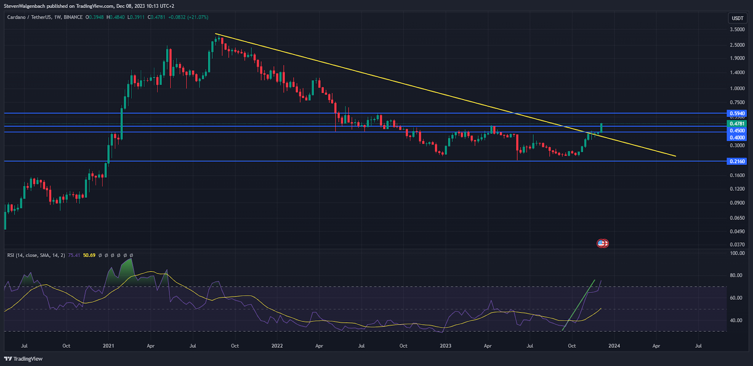Click the 2024 label on time axis

614,346
